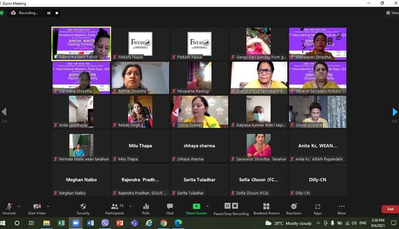Screen dimensions: 399x229
Task: Expand audio options arrow beside Unmute
Action: point(19,206)
